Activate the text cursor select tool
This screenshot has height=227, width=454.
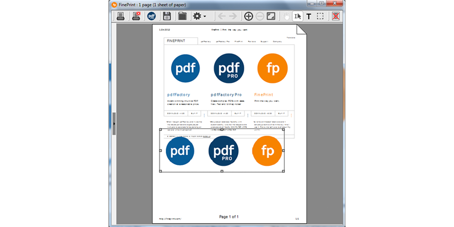pos(298,16)
